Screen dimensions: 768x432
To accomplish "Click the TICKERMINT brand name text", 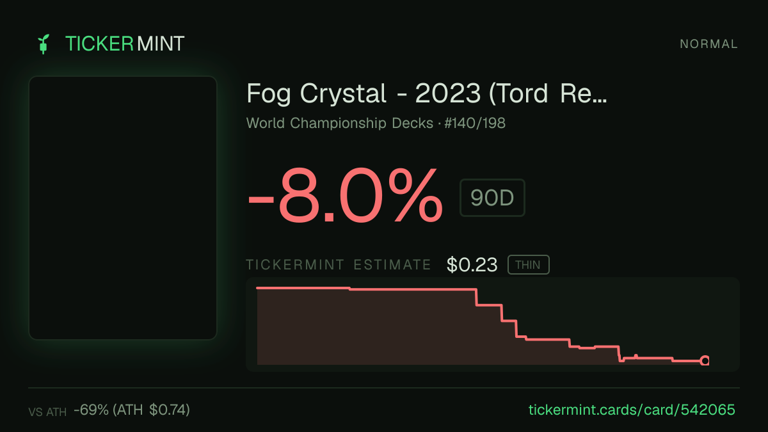I will tap(125, 44).
